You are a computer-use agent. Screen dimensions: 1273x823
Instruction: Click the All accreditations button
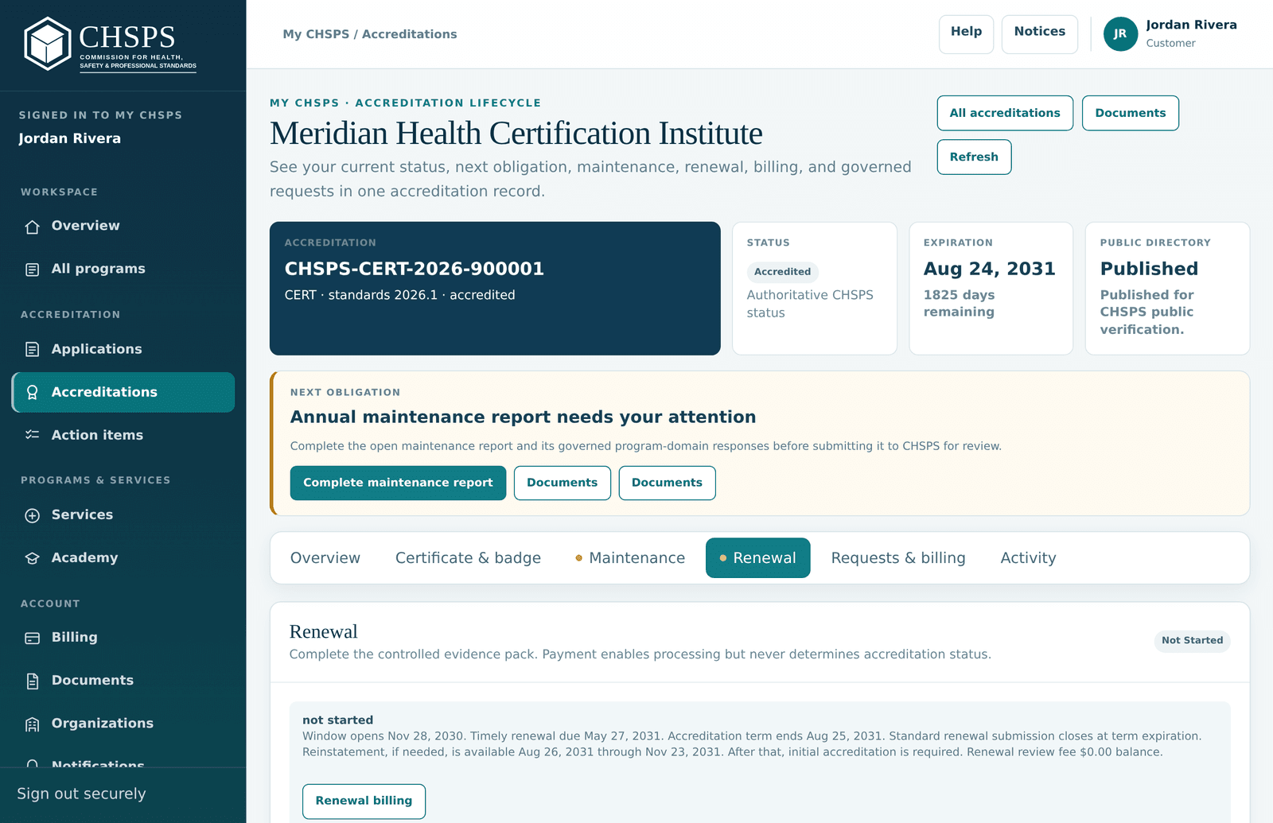[x=1005, y=113]
